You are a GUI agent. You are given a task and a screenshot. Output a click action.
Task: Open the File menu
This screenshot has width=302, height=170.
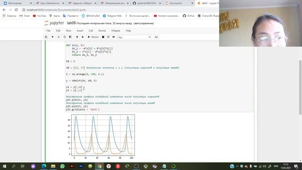(48, 31)
